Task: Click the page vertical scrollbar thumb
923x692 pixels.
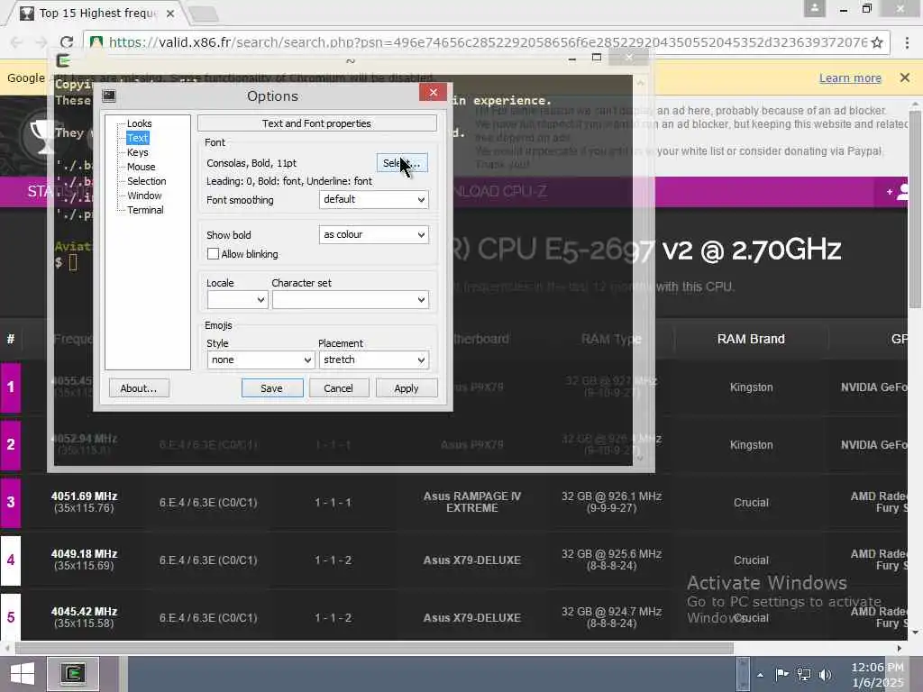Action: click(x=916, y=209)
